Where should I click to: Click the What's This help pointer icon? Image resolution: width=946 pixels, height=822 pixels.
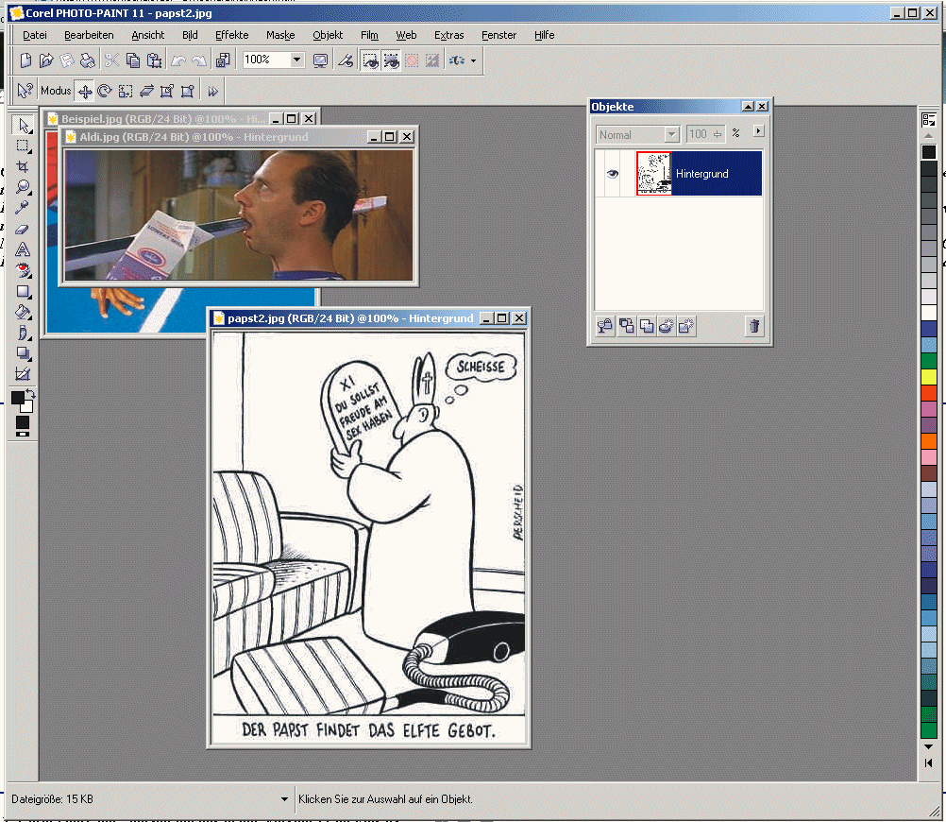(25, 91)
